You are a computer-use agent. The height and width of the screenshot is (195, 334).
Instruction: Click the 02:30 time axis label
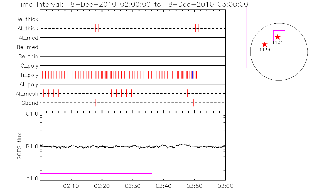(x=133, y=186)
